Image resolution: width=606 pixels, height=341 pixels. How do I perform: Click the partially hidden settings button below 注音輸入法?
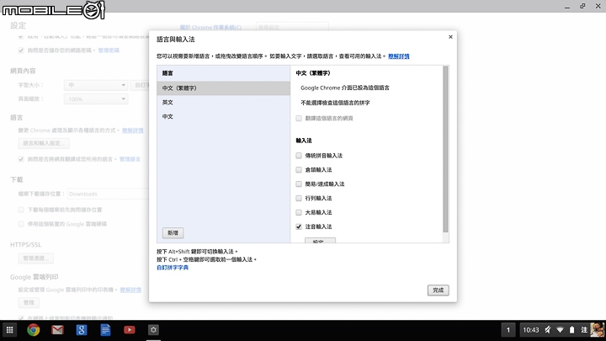click(x=320, y=241)
